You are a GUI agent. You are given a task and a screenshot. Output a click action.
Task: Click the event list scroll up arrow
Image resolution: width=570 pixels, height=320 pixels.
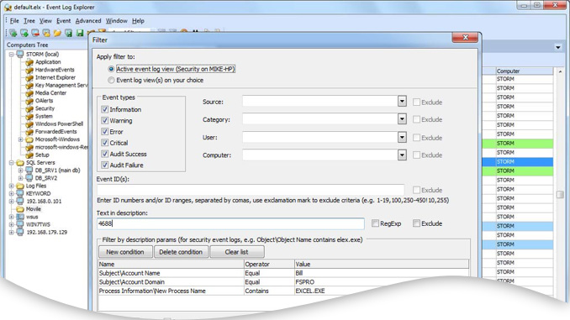[x=560, y=71]
